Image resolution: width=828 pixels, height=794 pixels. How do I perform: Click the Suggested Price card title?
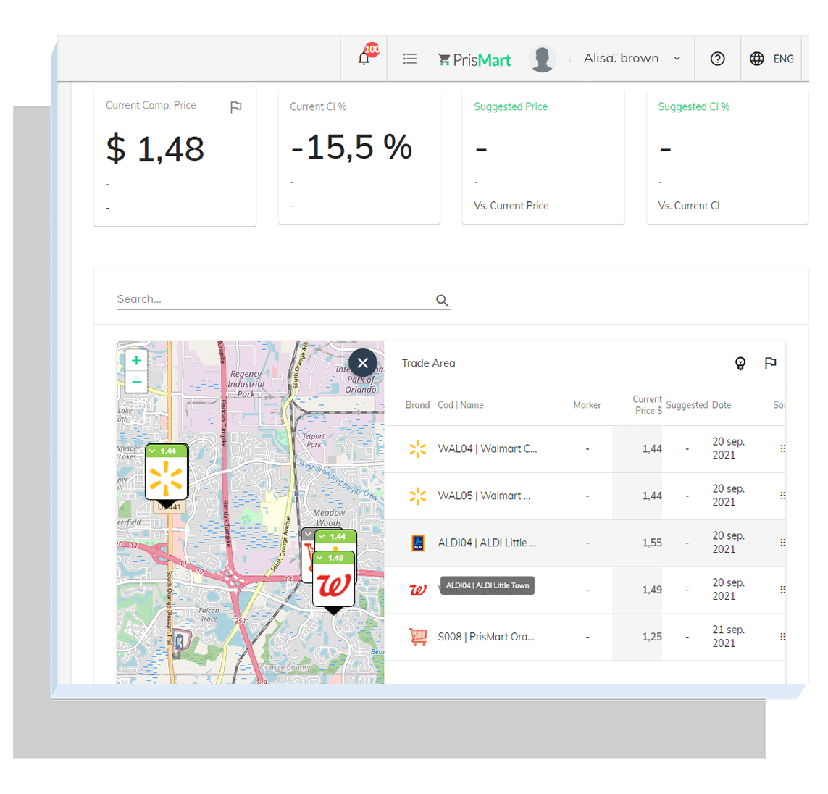point(511,106)
